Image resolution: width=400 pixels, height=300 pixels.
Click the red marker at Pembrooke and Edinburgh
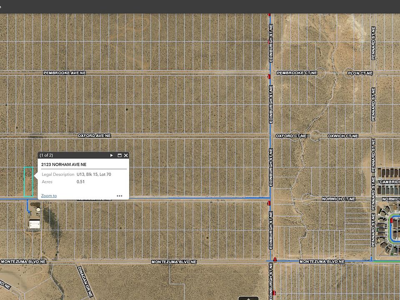pos(269,76)
